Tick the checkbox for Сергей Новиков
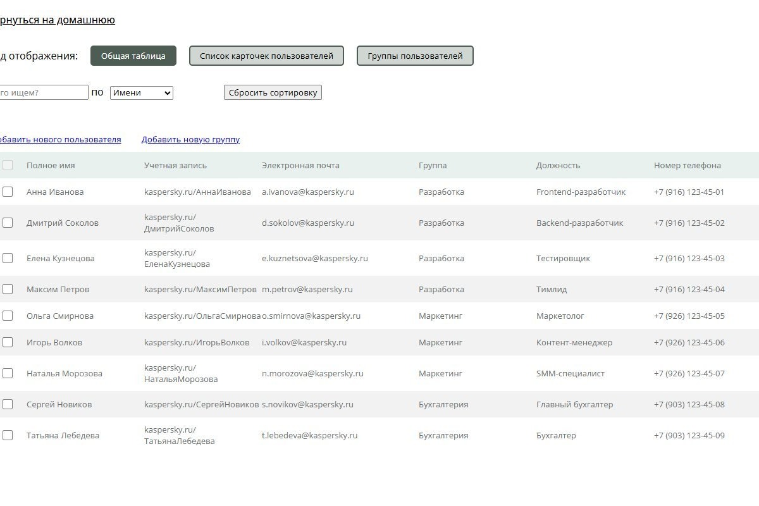Image resolution: width=759 pixels, height=506 pixels. pos(8,404)
